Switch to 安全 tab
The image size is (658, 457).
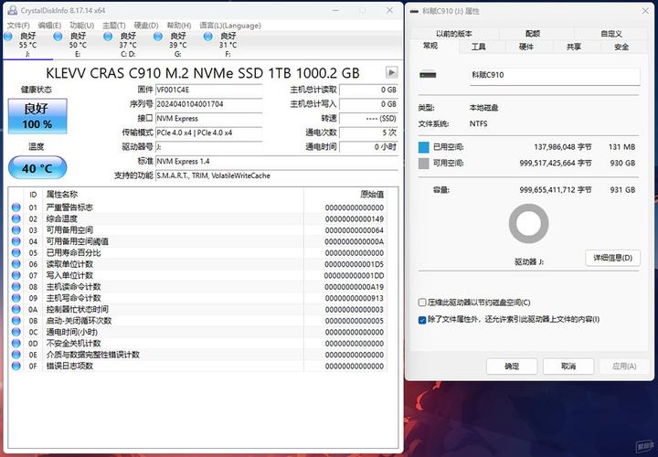621,47
